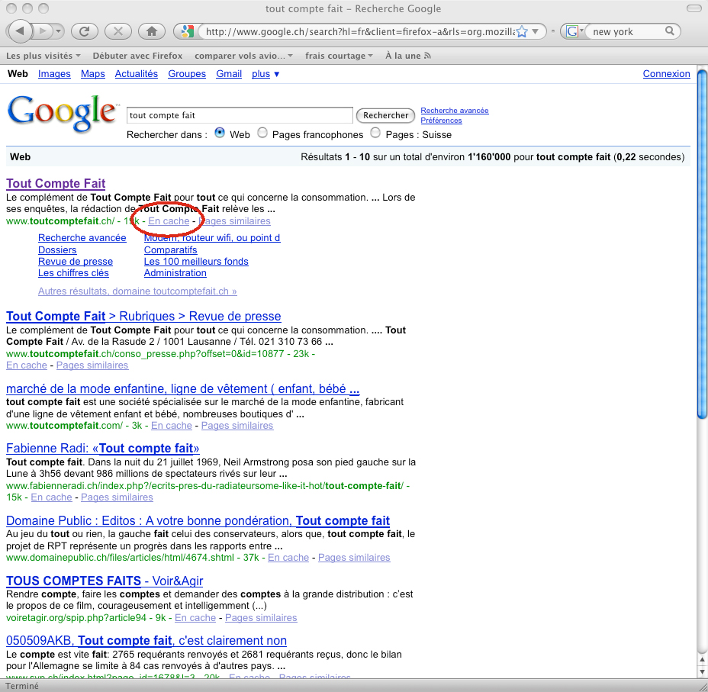Click the magnifier icon in search box

(x=670, y=31)
